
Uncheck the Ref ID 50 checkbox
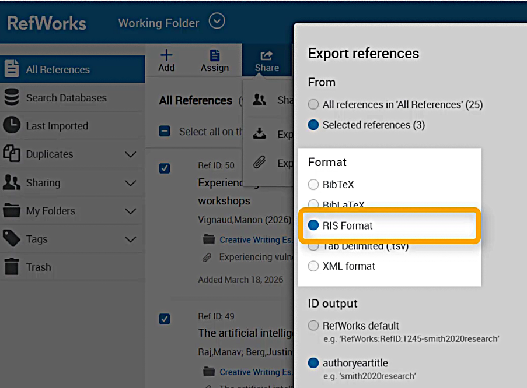click(165, 168)
